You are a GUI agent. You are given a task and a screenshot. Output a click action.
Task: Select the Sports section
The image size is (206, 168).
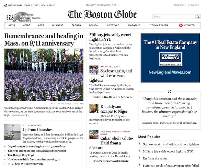76,25
